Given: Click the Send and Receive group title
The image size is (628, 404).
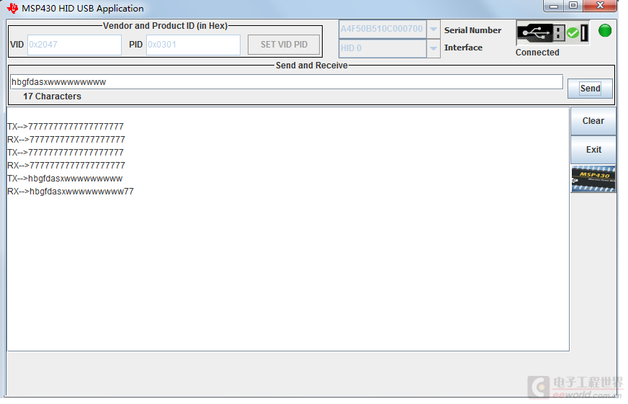Looking at the screenshot, I should tap(312, 66).
